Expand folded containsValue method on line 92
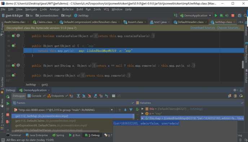The width and height of the screenshot is (248, 142). click(x=23, y=36)
